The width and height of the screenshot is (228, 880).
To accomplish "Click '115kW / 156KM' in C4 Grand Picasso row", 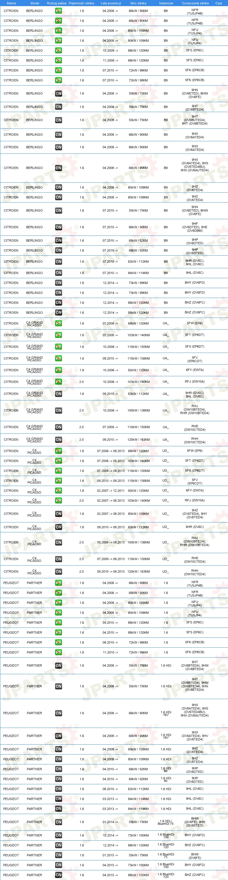I will (x=138, y=358).
